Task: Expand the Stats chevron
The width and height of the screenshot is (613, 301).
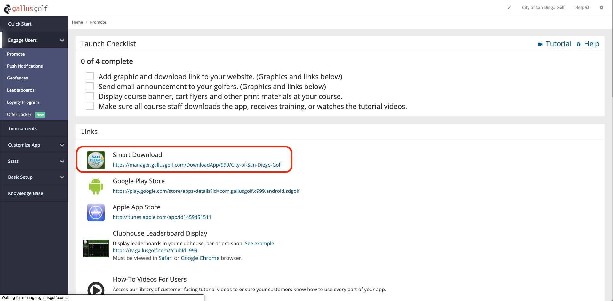Action: click(62, 162)
